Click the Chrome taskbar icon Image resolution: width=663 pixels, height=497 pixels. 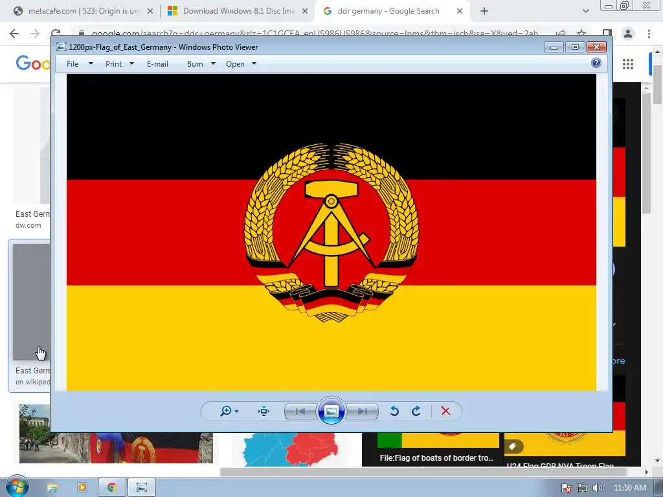(111, 488)
